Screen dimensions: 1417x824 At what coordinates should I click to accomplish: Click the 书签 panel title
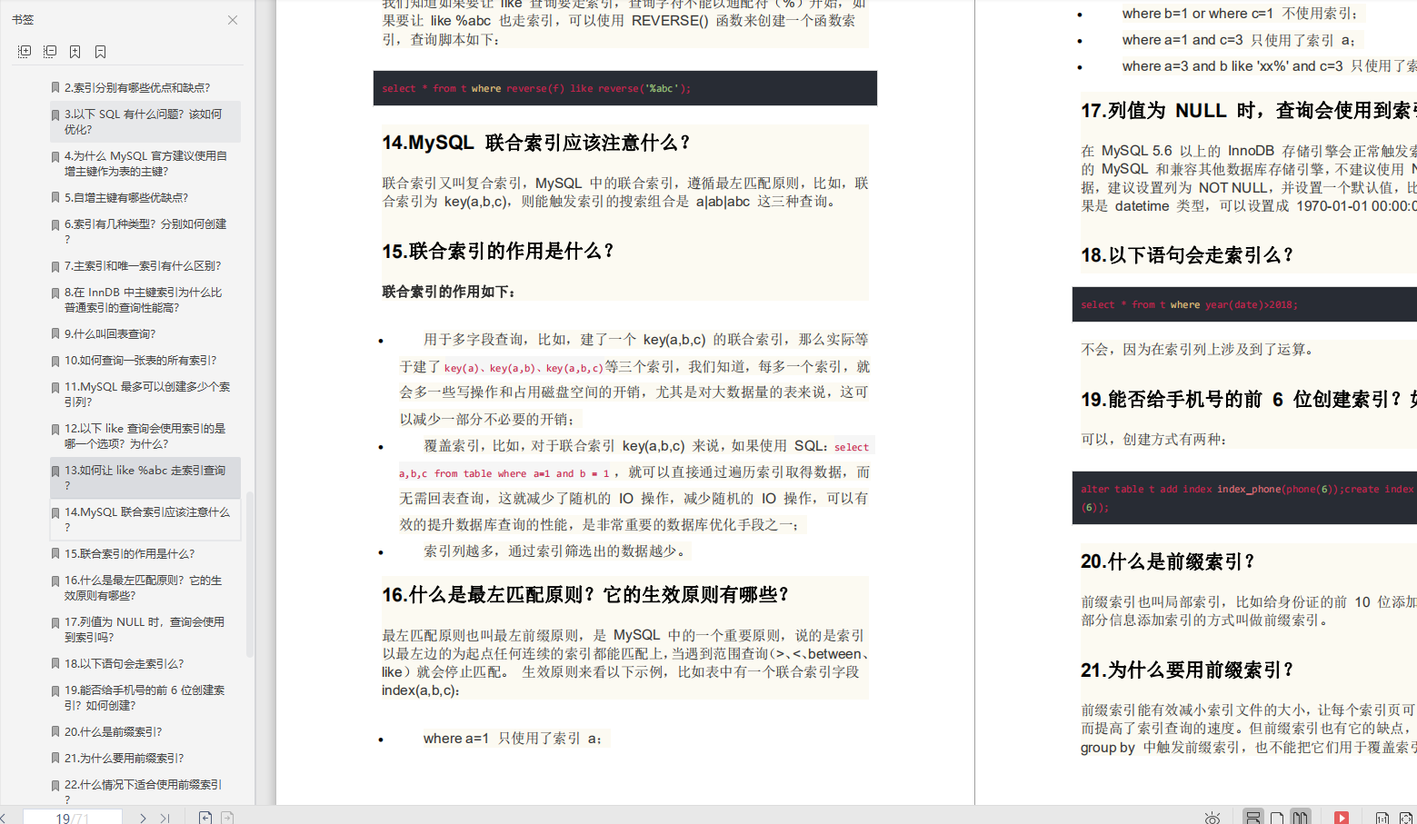(x=23, y=20)
